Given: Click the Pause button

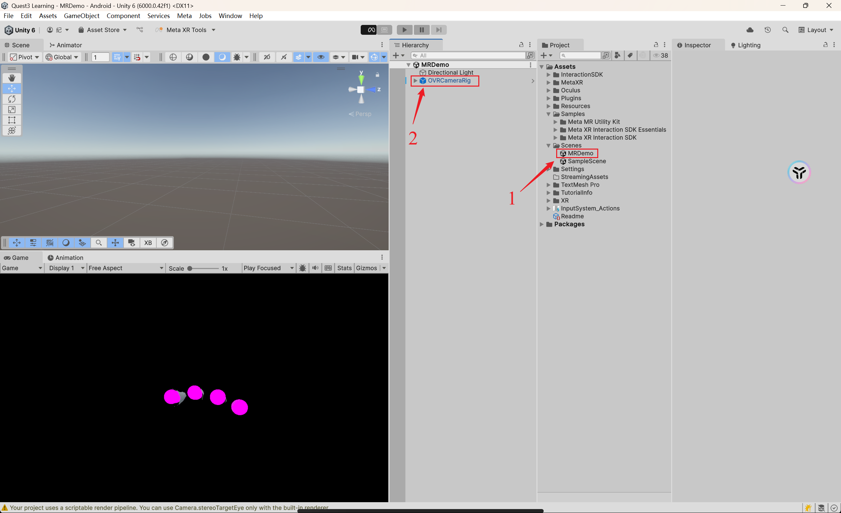Looking at the screenshot, I should [x=421, y=30].
